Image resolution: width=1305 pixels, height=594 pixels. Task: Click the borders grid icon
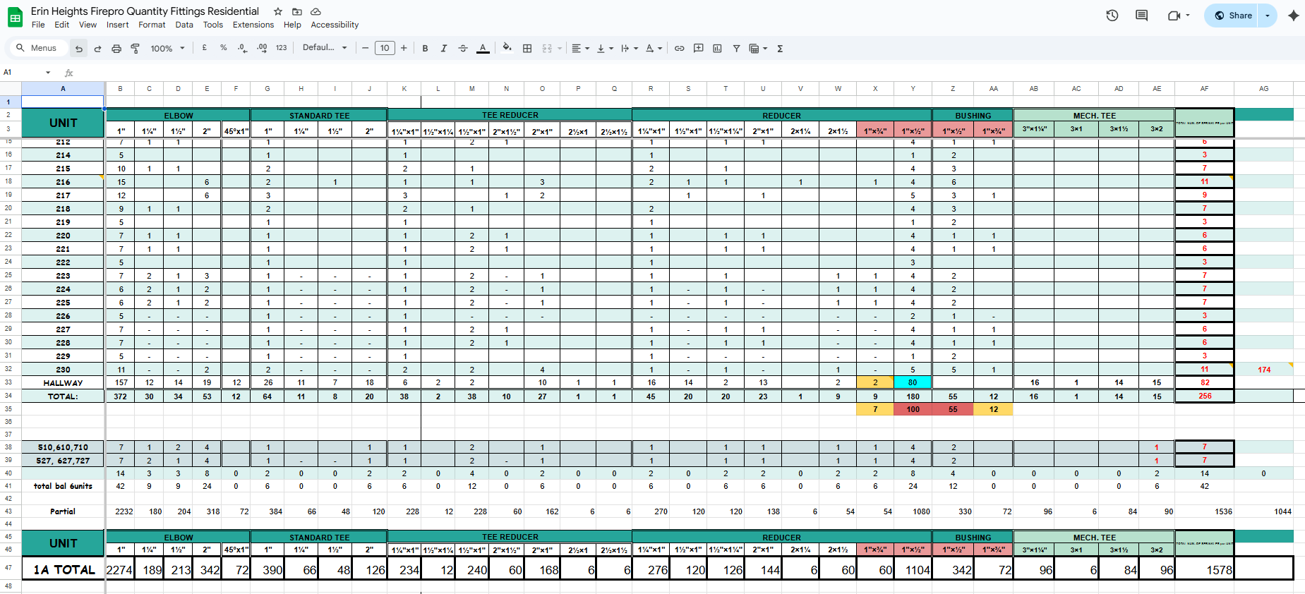tap(527, 48)
